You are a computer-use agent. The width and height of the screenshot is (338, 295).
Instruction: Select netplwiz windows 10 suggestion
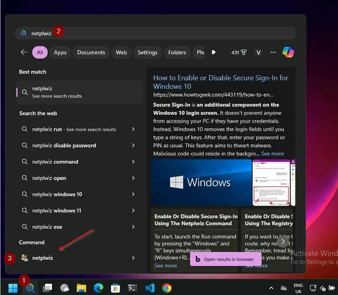tap(79, 194)
